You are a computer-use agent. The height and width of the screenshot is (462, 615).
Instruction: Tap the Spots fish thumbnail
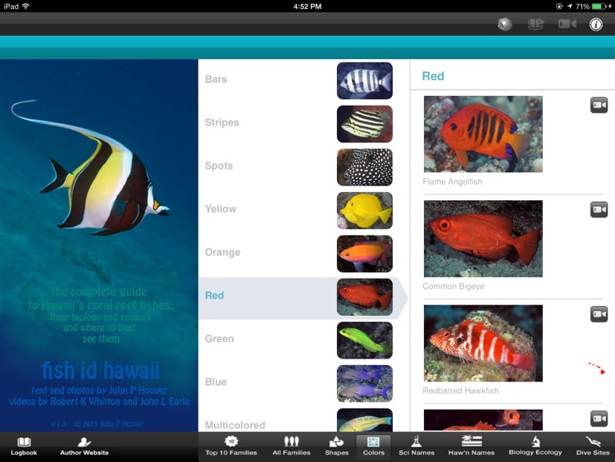click(365, 167)
